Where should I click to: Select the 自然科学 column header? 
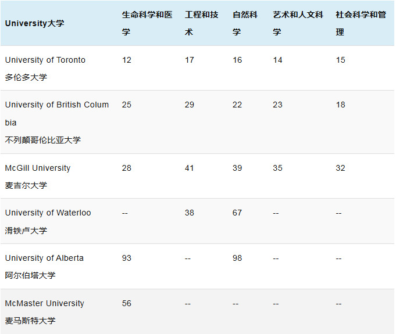point(245,23)
